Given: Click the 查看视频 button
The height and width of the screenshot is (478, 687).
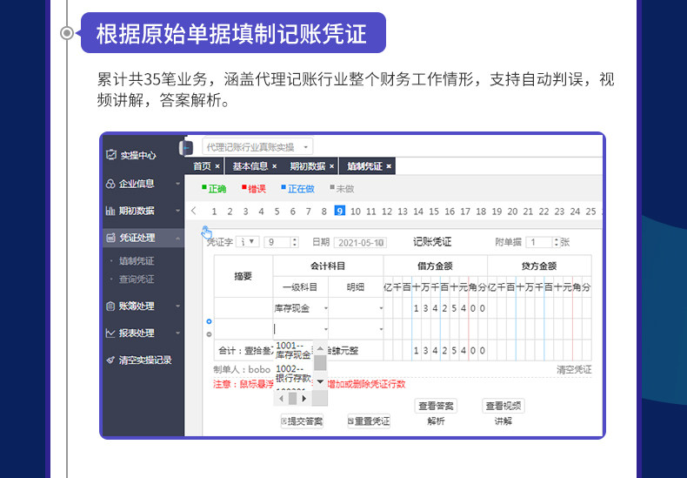Looking at the screenshot, I should coord(503,406).
